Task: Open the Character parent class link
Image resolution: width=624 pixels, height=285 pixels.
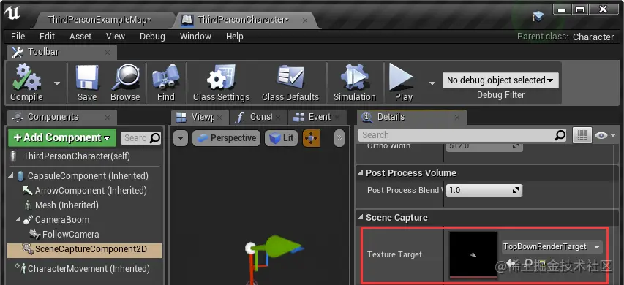Action: [593, 37]
